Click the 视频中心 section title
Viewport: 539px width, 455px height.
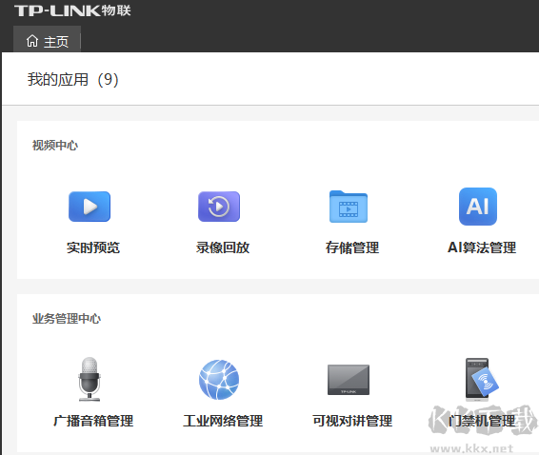click(55, 146)
